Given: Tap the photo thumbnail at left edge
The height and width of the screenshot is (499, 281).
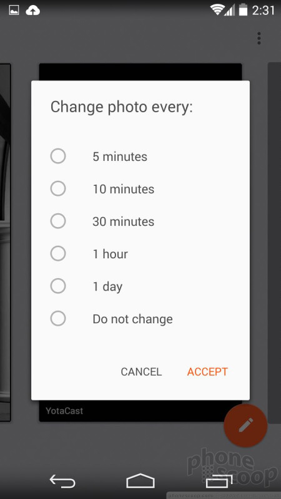Looking at the screenshot, I should tap(5, 243).
